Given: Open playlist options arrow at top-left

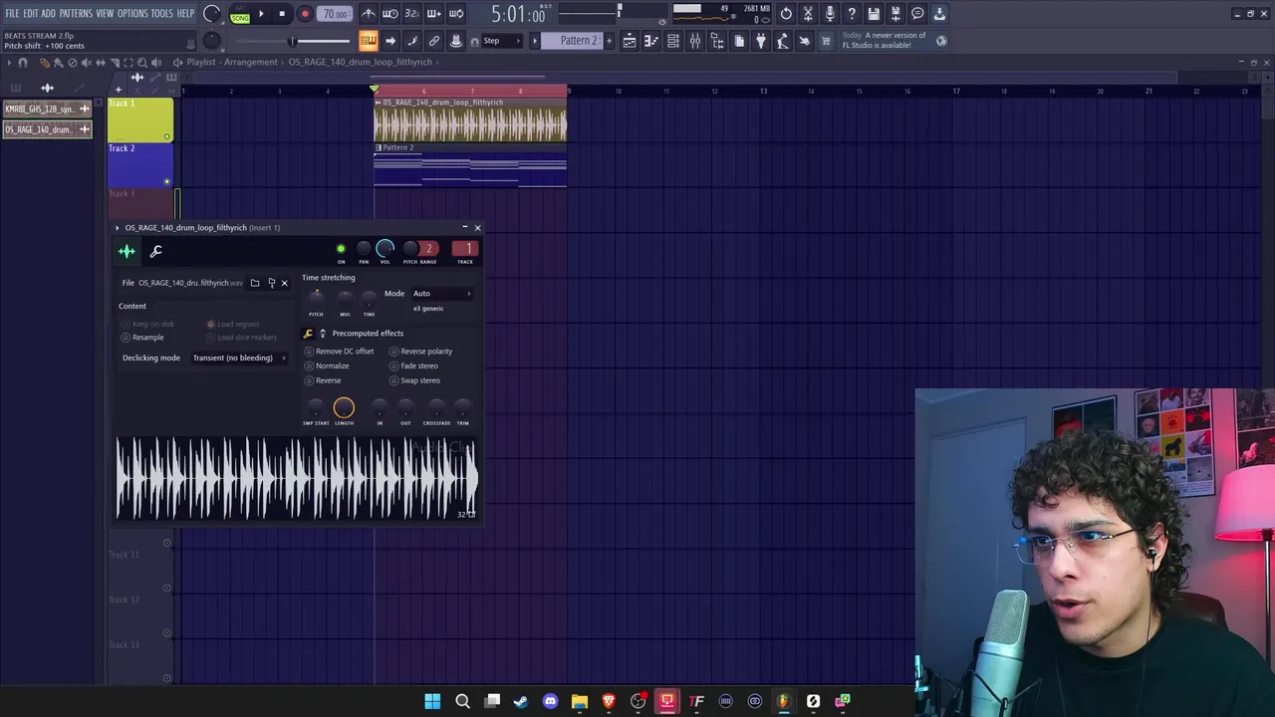Looking at the screenshot, I should pyautogui.click(x=9, y=63).
